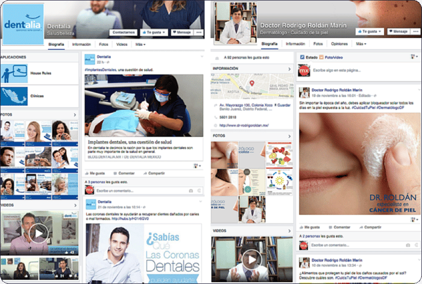Click Compartir on the implants post
This screenshot has height=284, width=422.
154,174
